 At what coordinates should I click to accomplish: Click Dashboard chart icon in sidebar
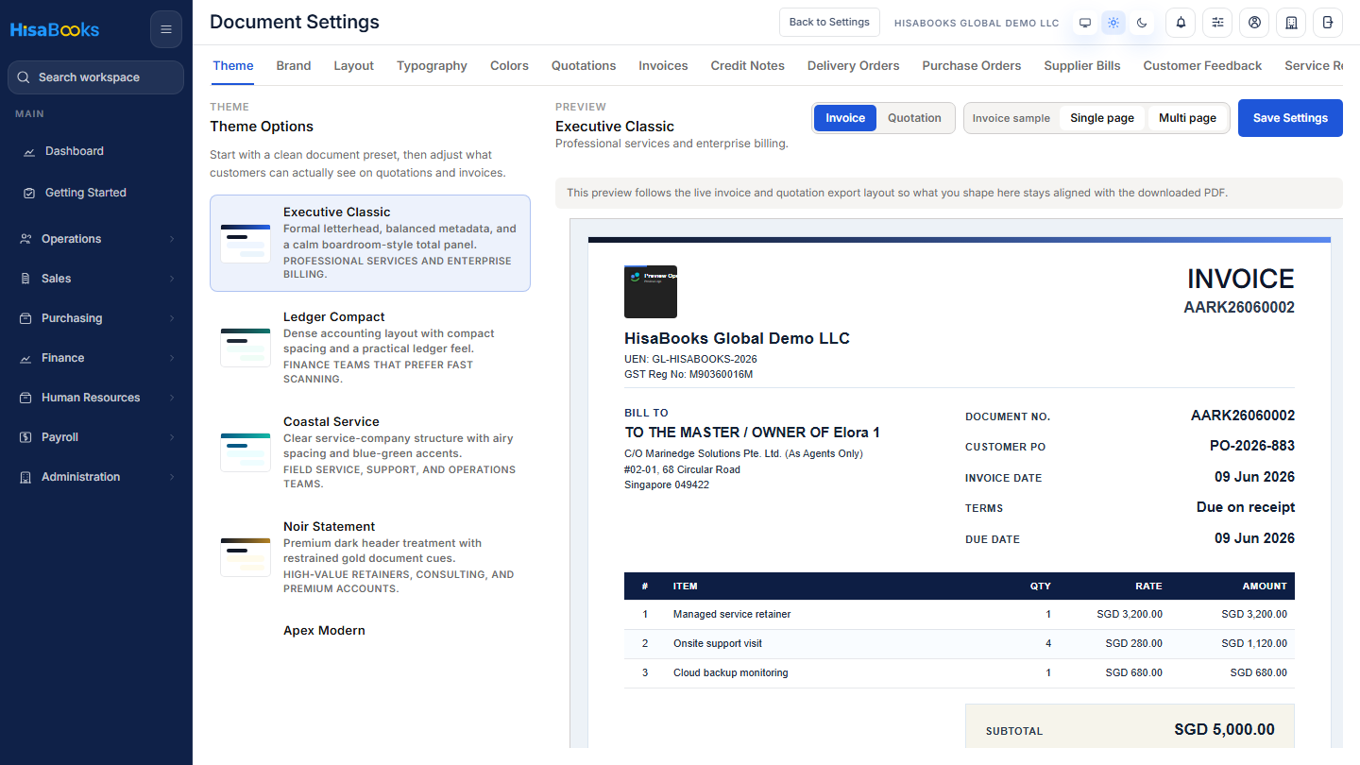pyautogui.click(x=29, y=151)
